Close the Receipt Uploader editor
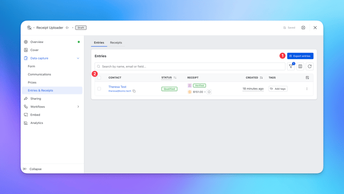This screenshot has height=194, width=344. 315,27
